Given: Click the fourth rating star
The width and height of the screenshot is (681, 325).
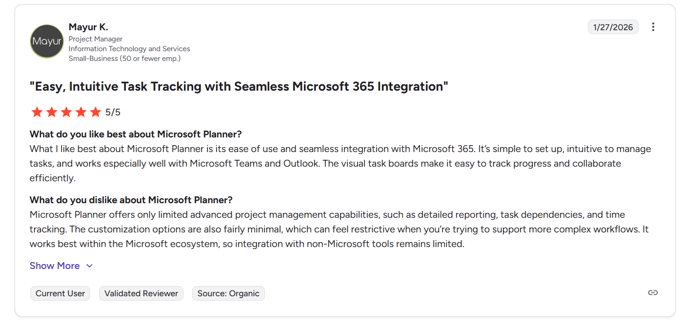Looking at the screenshot, I should click(x=80, y=113).
